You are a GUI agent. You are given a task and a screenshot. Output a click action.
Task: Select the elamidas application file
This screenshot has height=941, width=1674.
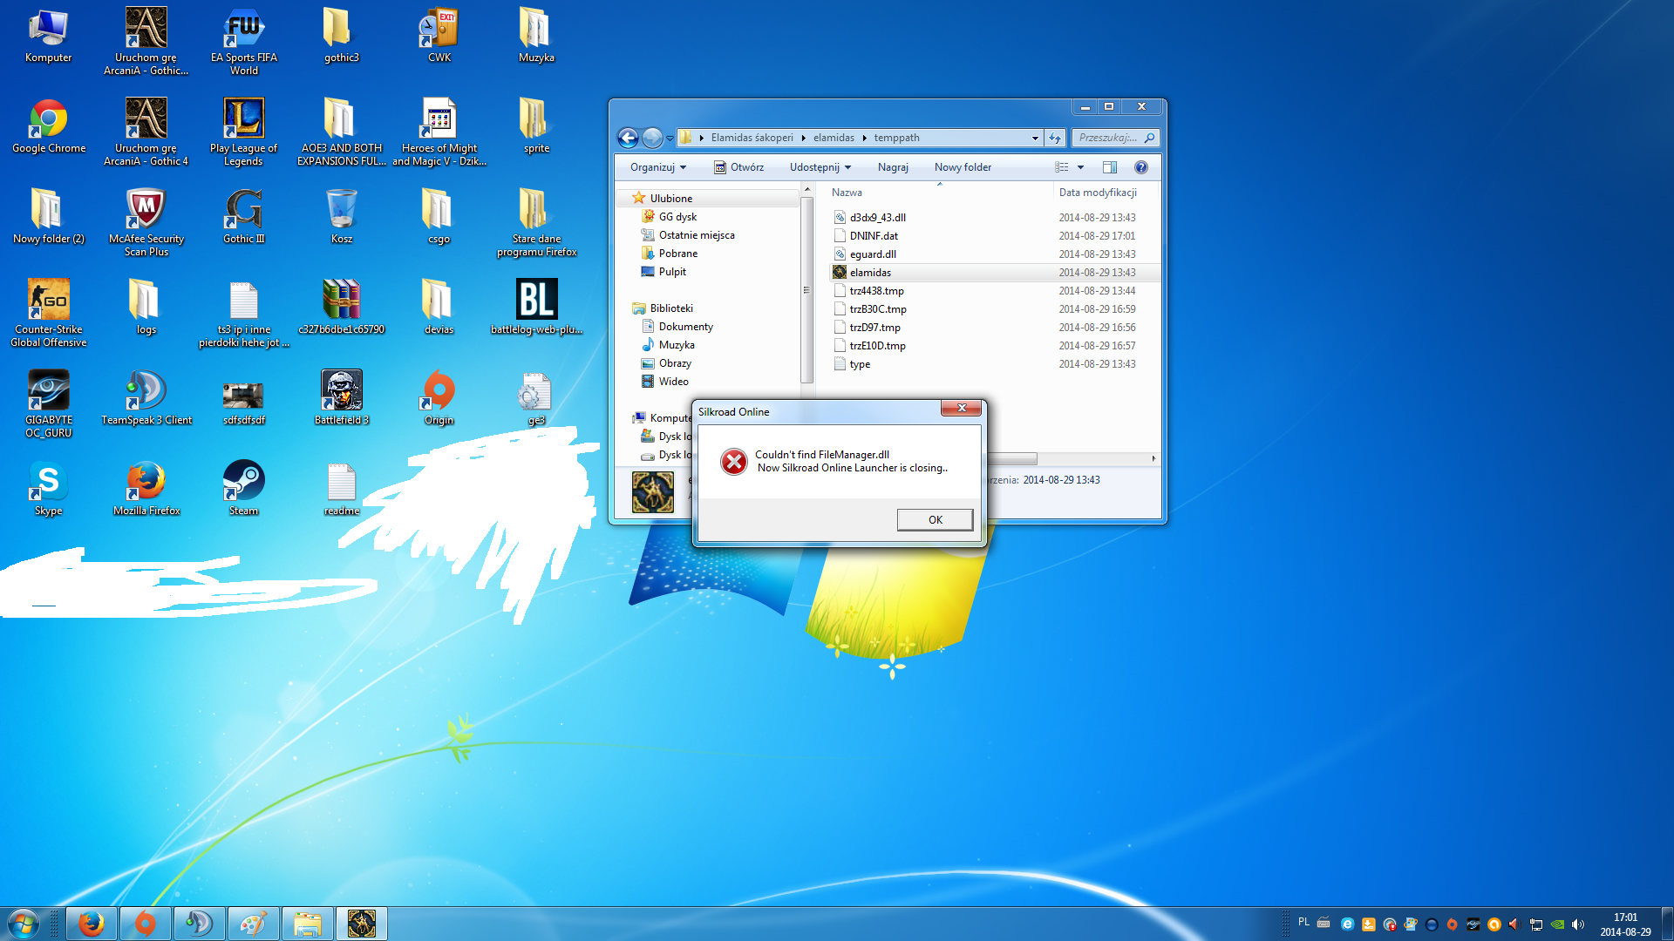tap(994, 273)
